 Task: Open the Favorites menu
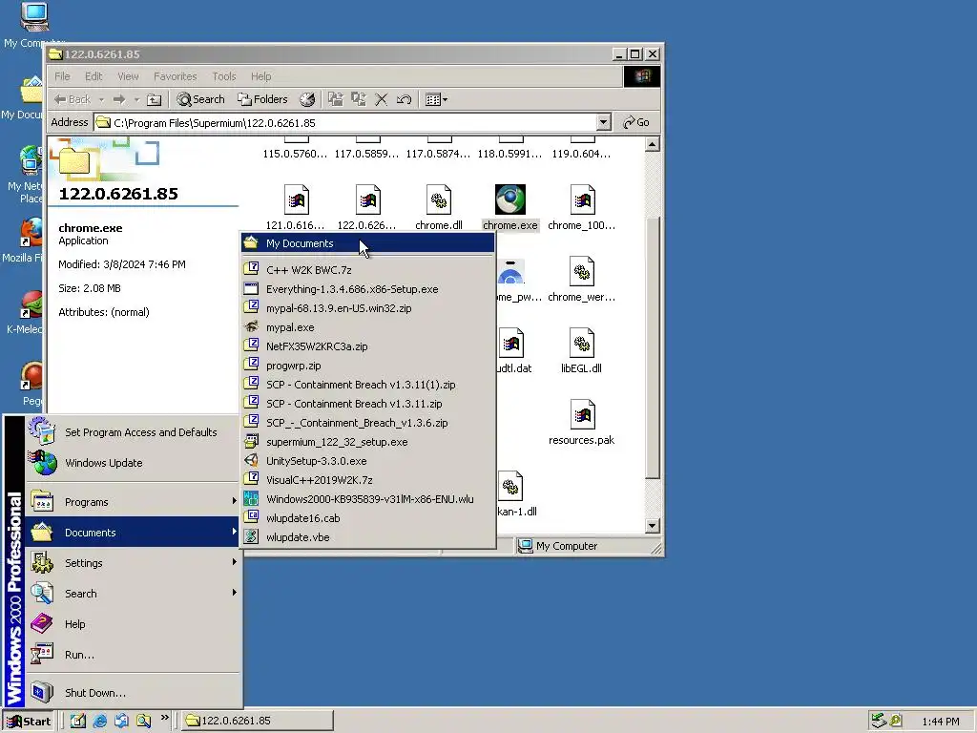(176, 76)
